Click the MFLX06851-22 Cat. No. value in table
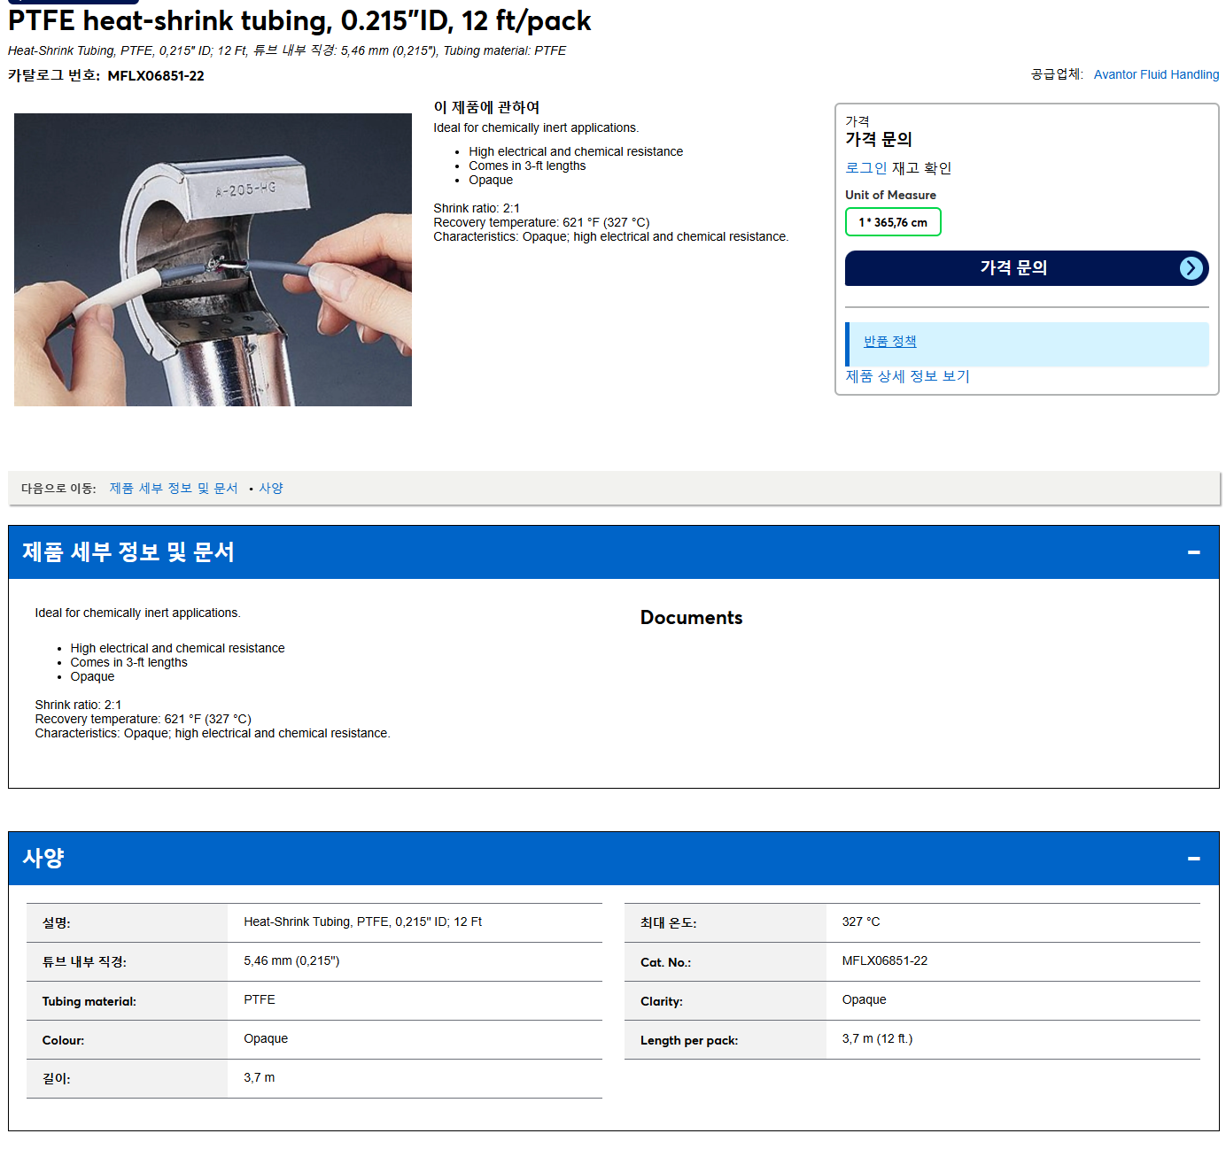The image size is (1226, 1149). click(x=884, y=961)
